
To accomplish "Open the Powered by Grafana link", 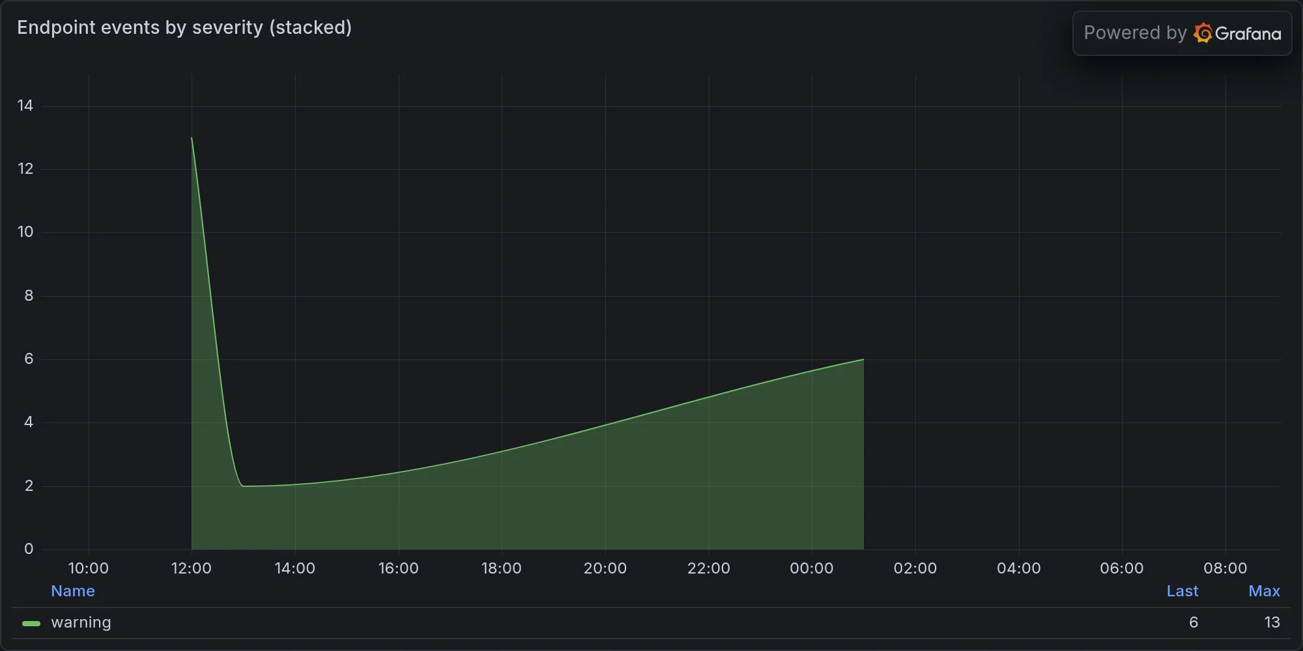I will 1182,33.
